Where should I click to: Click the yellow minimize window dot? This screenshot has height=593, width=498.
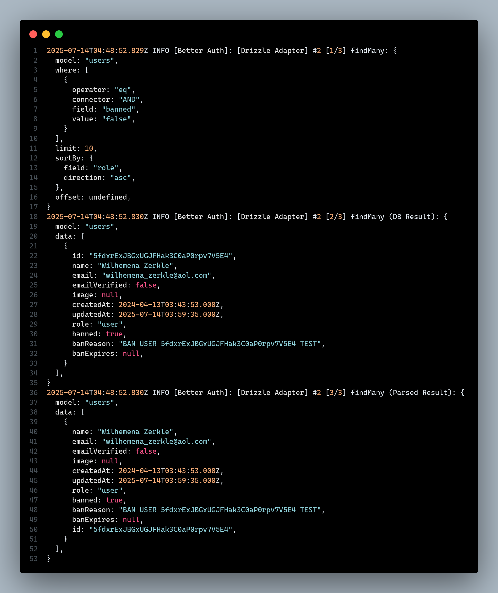[x=46, y=34]
